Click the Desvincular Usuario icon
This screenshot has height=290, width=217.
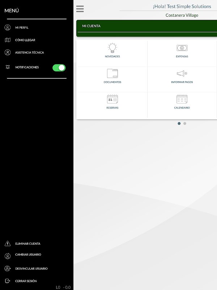coord(8,268)
